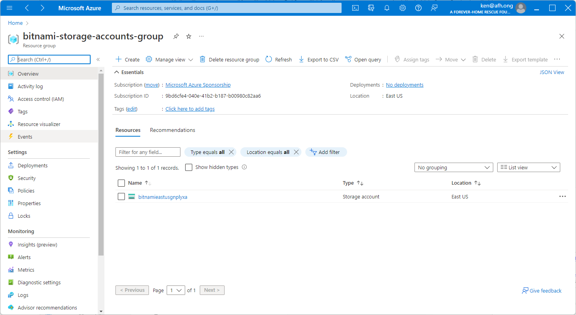This screenshot has height=315, width=576.
Task: Check the Show hidden types checkbox
Action: coord(188,167)
